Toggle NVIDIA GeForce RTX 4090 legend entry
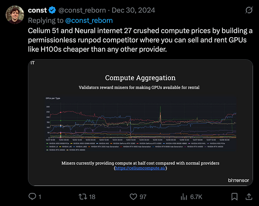The height and width of the screenshot is (206, 259). pyautogui.click(x=149, y=143)
